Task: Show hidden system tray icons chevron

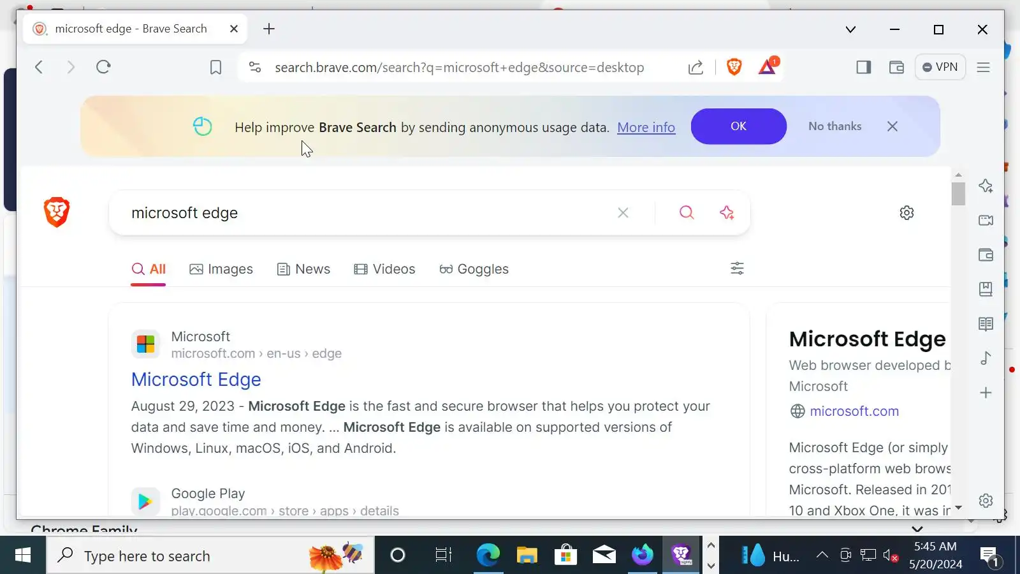Action: [822, 555]
